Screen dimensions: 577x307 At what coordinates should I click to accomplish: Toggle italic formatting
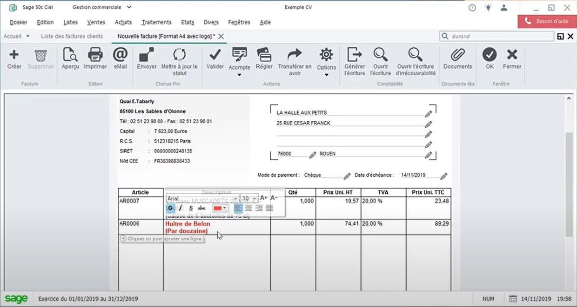[181, 208]
